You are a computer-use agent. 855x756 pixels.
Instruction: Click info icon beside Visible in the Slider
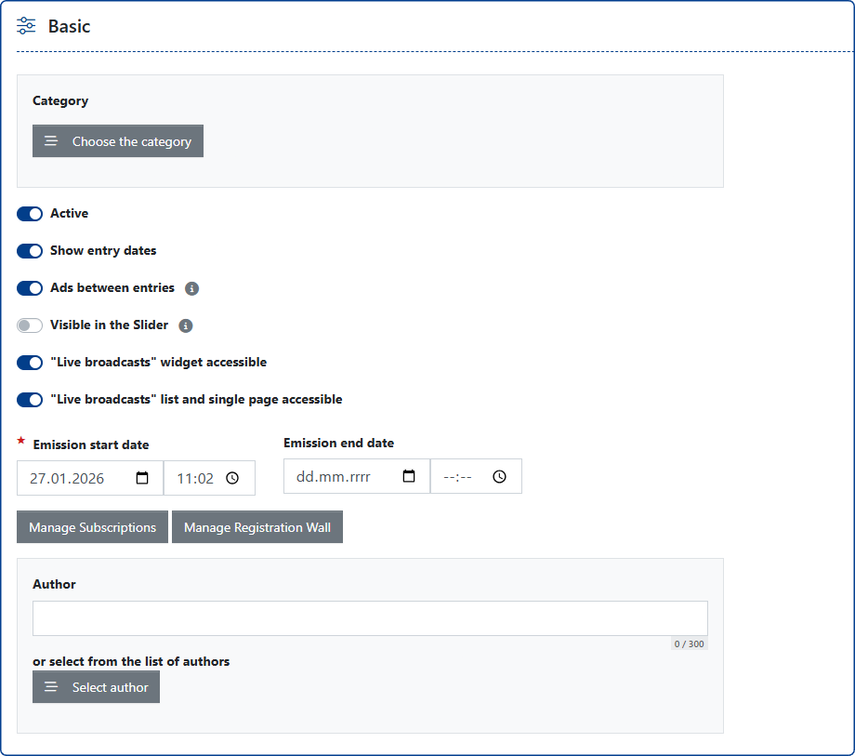click(x=185, y=325)
